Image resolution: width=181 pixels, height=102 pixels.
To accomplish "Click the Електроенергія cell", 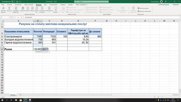I will point(18,37).
